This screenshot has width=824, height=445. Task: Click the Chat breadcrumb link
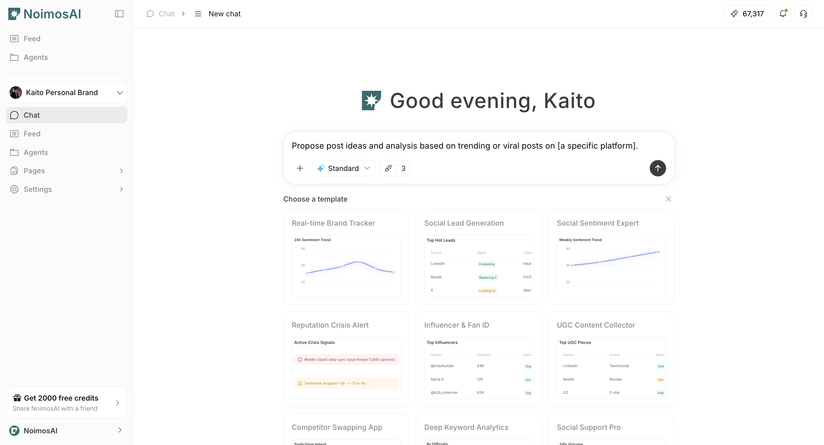[166, 14]
